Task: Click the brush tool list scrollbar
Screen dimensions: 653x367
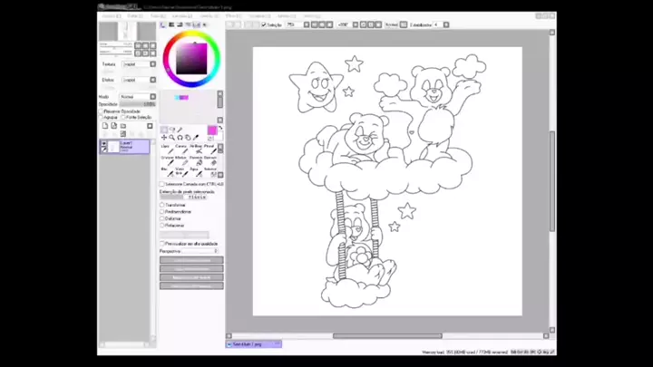Action: click(x=220, y=160)
